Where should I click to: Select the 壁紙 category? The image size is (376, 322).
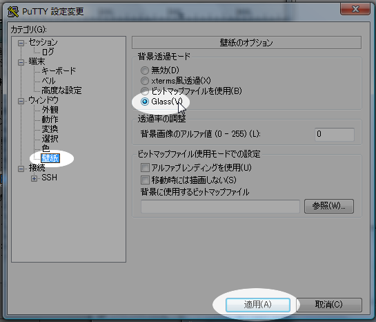click(50, 158)
